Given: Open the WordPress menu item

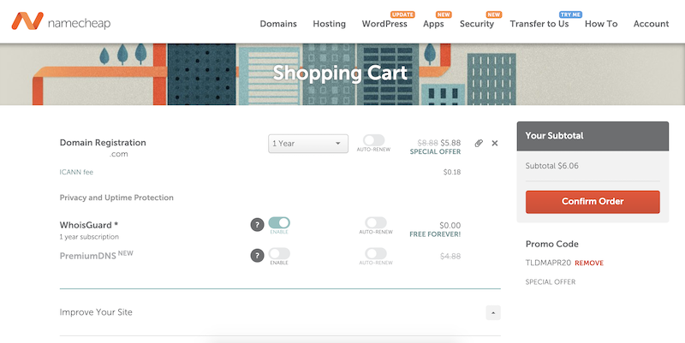Looking at the screenshot, I should (384, 24).
